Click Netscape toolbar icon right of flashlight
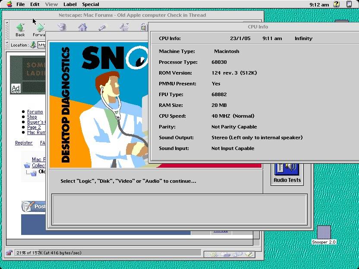Screen dimensions: 359x269 point(124,27)
